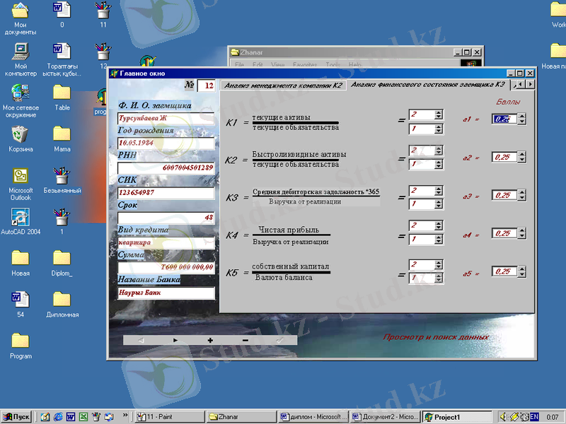Click the Ф.И.О. заемщика name field
Viewport: 566px width, 424px height.
(166, 119)
